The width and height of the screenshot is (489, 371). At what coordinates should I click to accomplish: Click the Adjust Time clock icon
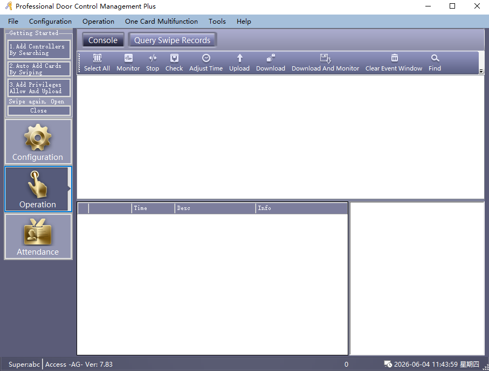tap(206, 58)
